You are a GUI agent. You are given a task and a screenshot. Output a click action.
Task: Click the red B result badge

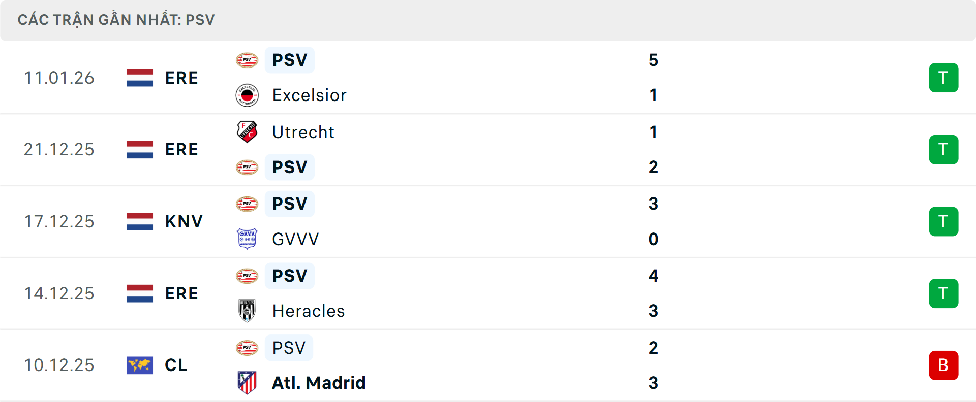pos(943,365)
